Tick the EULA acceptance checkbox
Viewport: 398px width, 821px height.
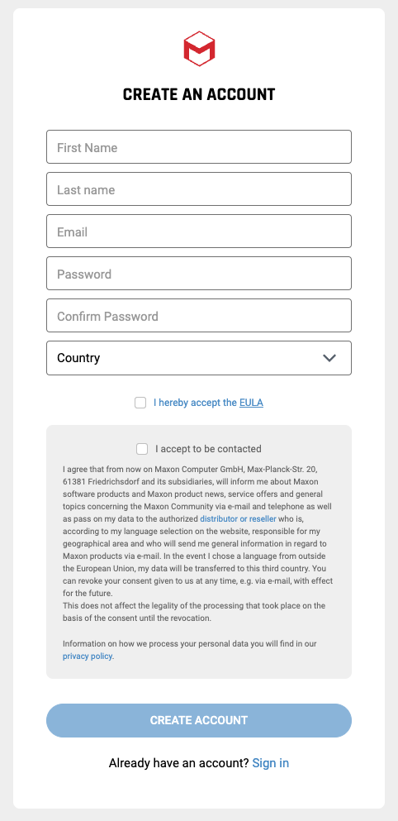pos(140,403)
